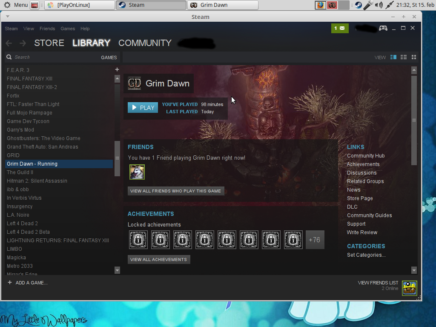This screenshot has width=436, height=327.
Task: Open the Community Guides link
Action: (369, 215)
